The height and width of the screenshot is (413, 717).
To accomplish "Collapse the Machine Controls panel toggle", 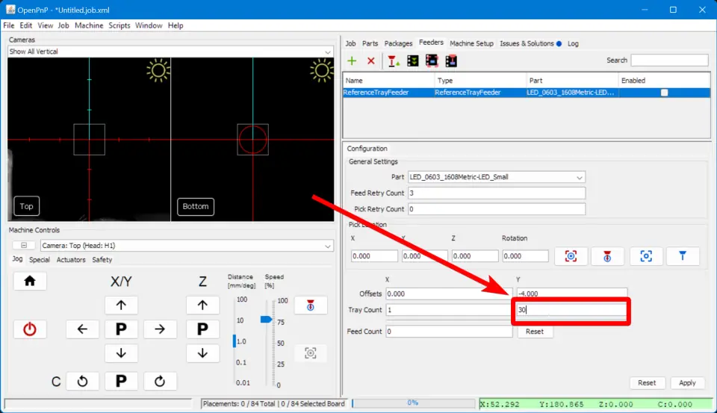I will tap(23, 246).
